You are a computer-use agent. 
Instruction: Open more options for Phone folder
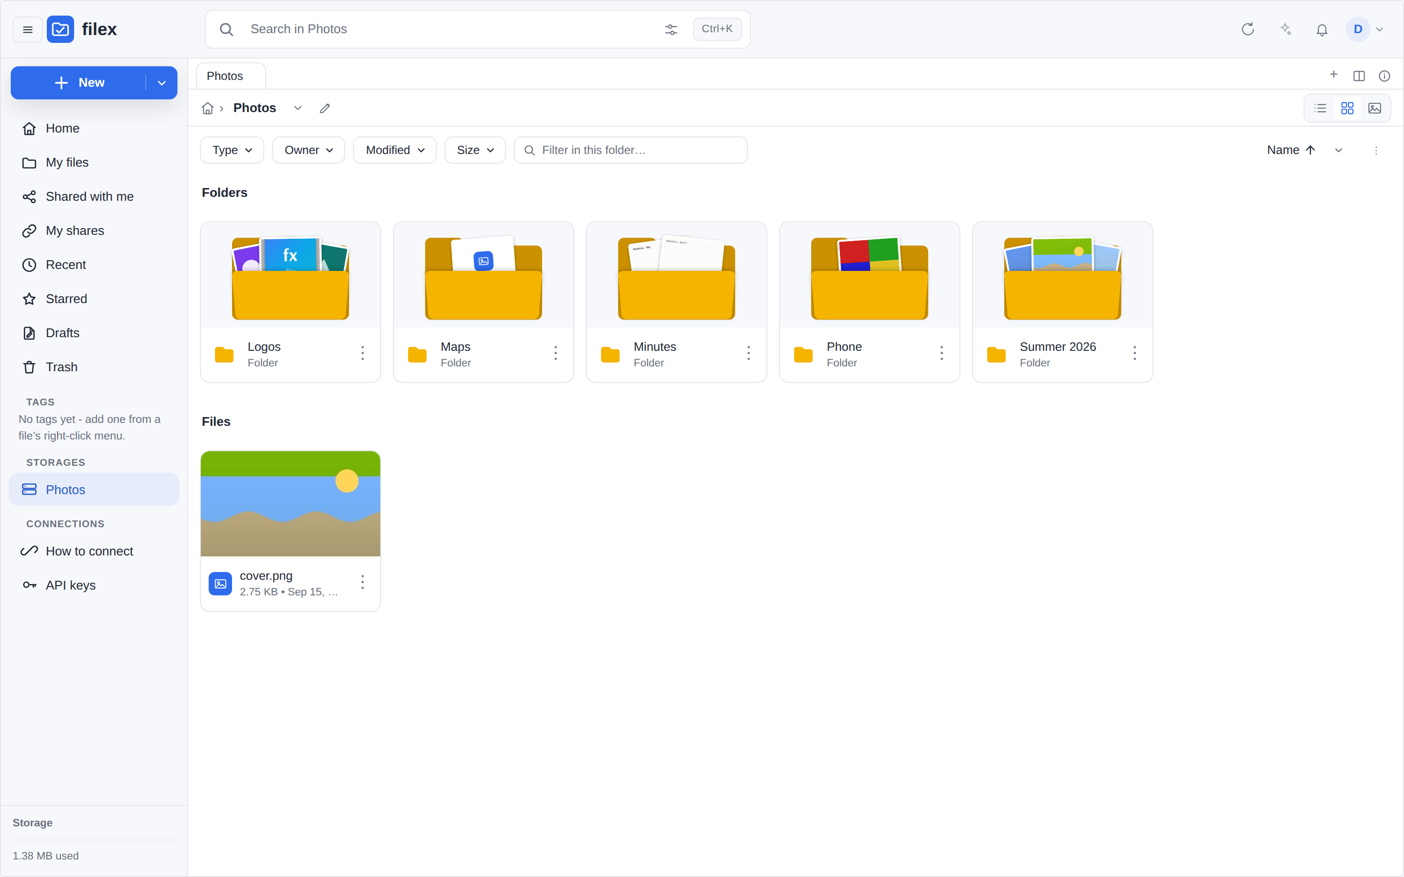click(942, 353)
